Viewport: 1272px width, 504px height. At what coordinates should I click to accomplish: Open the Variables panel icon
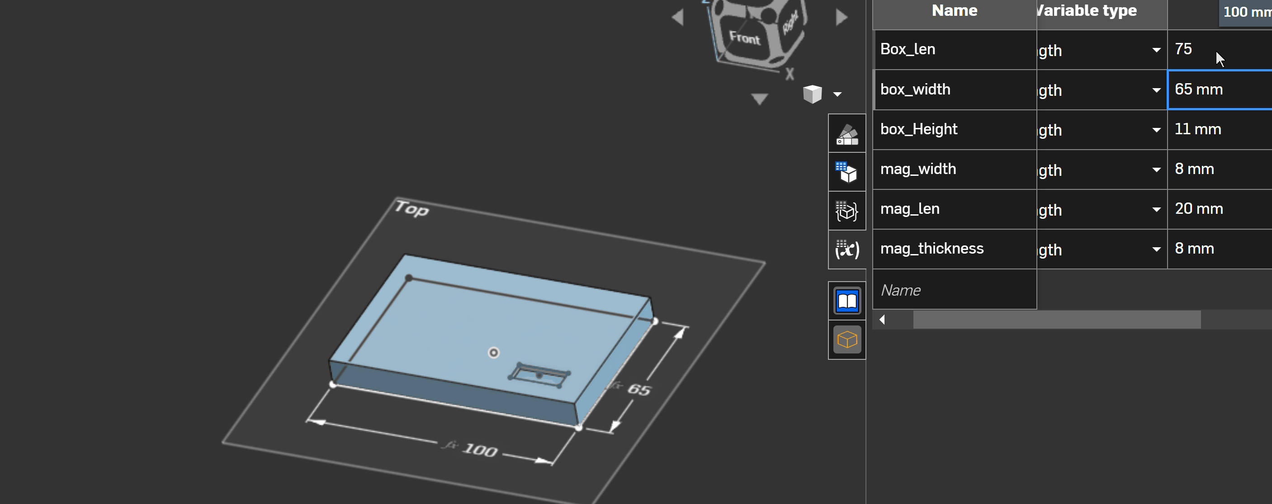(846, 250)
